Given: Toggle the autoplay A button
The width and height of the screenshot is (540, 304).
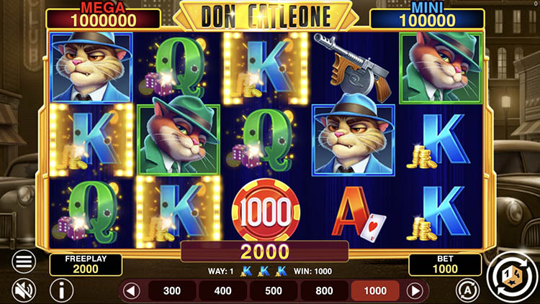Looking at the screenshot, I should point(468,291).
